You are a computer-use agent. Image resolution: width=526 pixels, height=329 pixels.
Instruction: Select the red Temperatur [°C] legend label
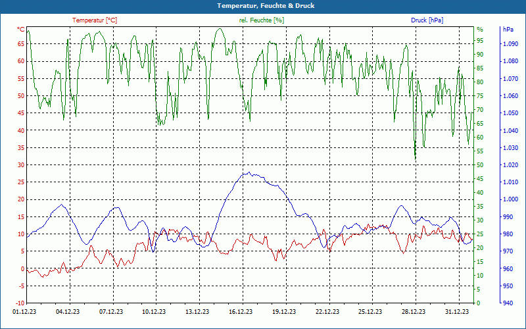pos(95,20)
